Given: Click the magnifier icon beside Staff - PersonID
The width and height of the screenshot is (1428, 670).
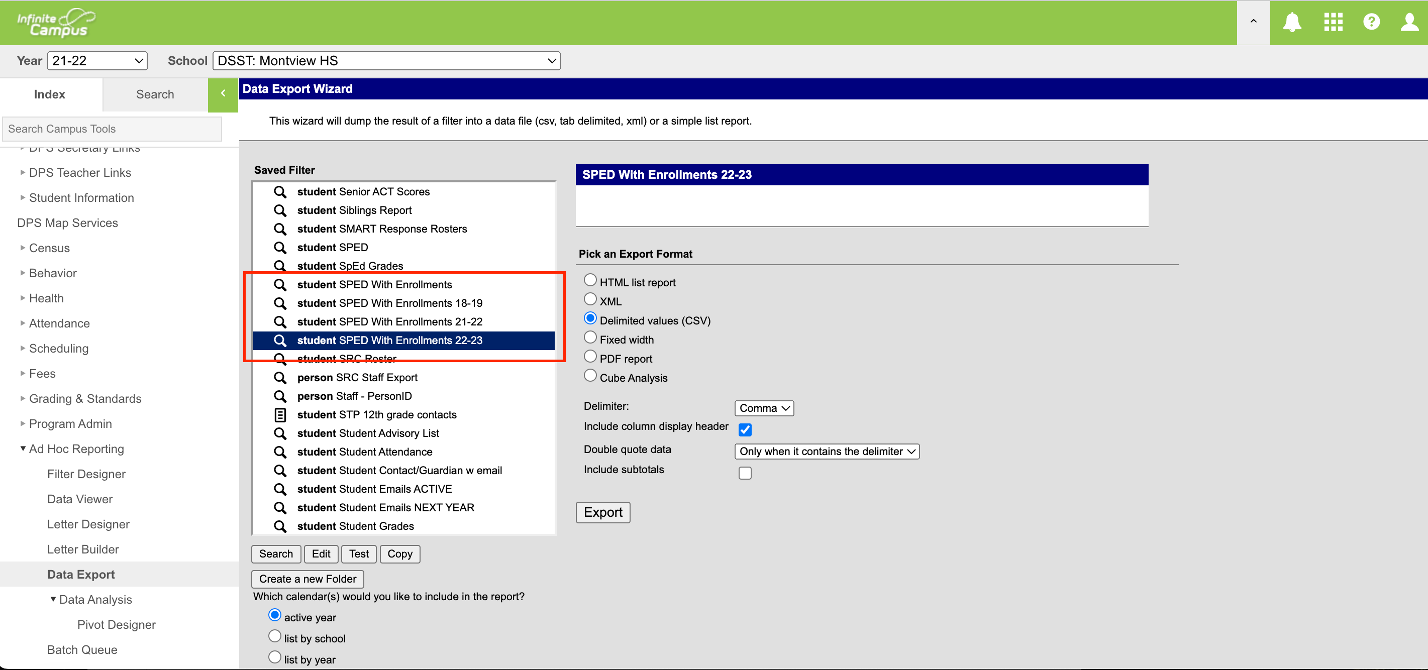Looking at the screenshot, I should coord(280,396).
